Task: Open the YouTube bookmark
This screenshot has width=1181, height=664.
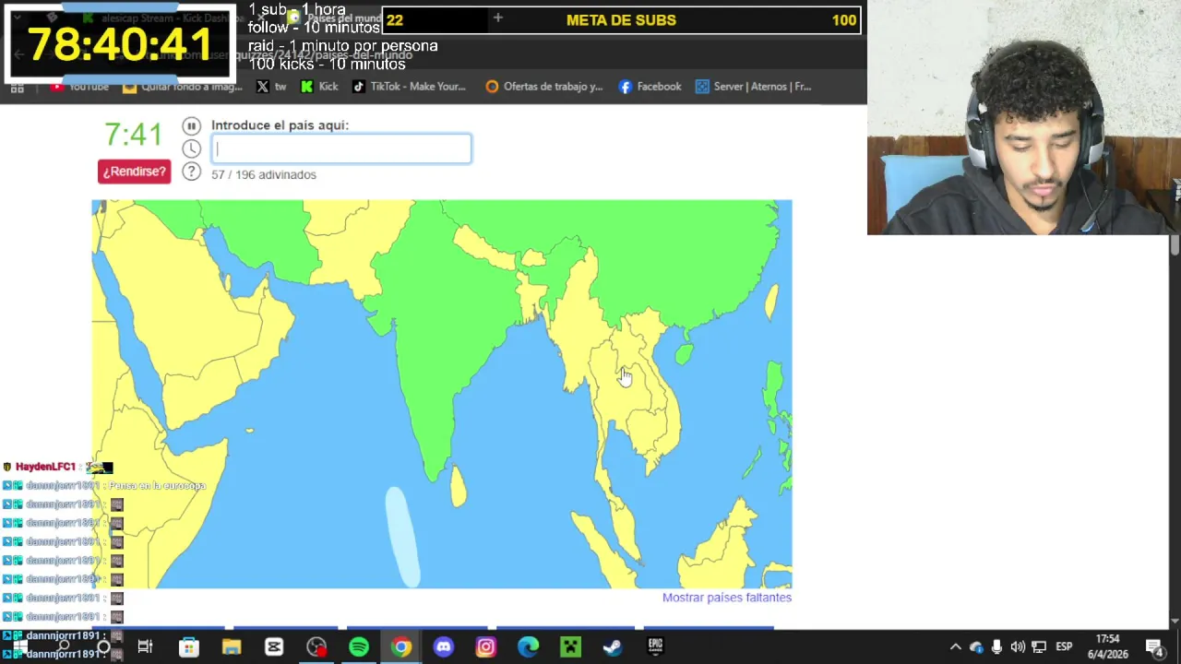Action: click(80, 87)
